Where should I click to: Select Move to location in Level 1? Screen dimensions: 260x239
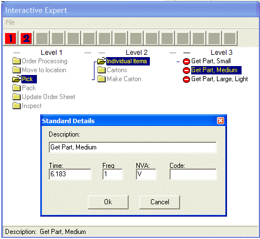(44, 70)
